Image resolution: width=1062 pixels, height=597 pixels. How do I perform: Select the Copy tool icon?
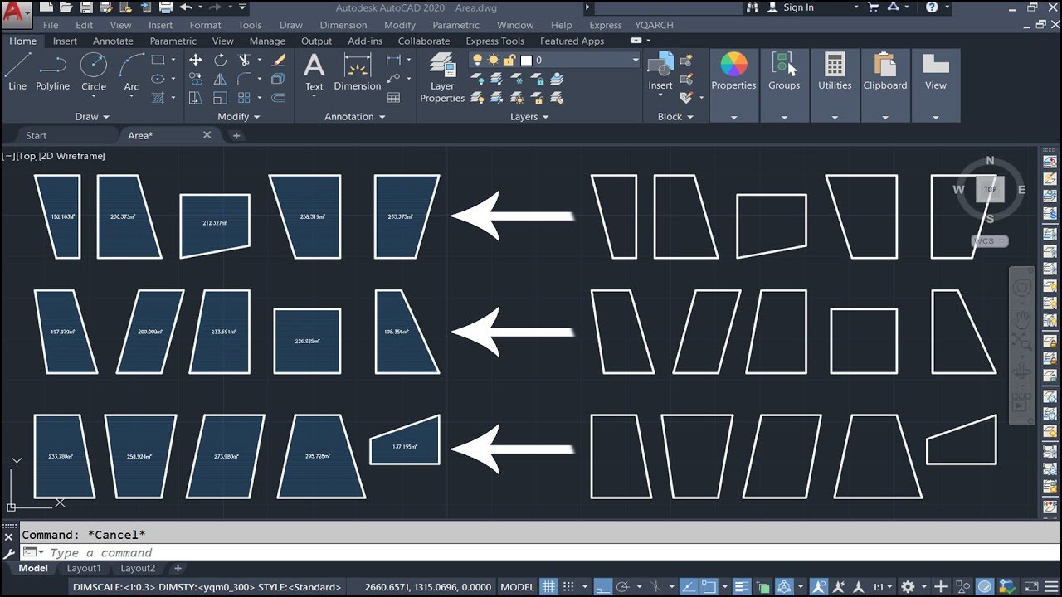[196, 79]
